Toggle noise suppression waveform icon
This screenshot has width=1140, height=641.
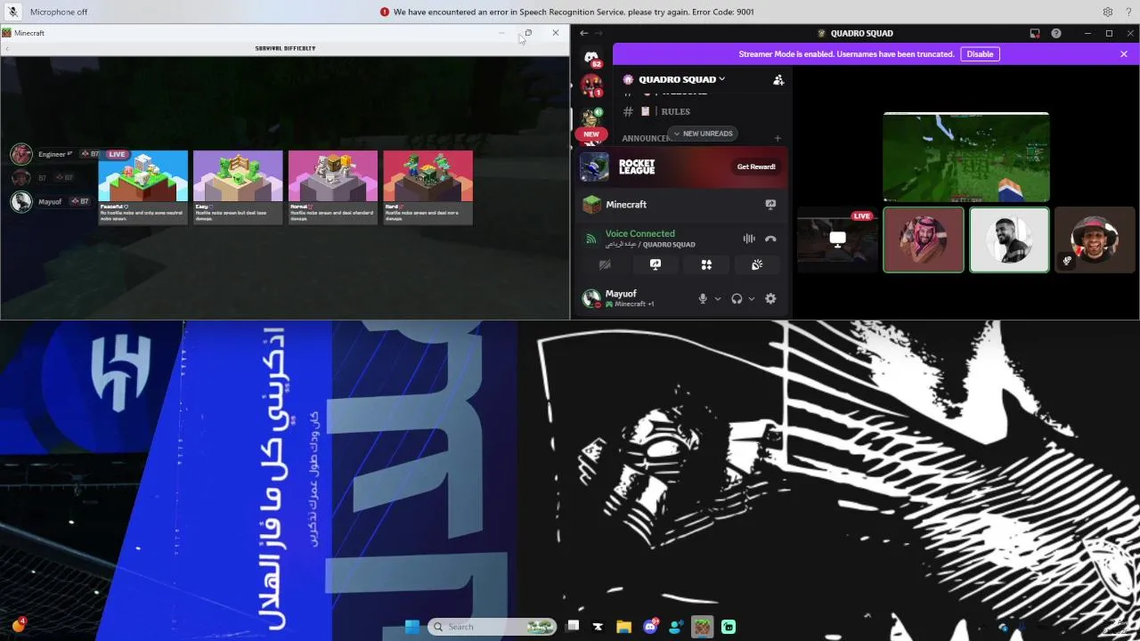coord(749,239)
